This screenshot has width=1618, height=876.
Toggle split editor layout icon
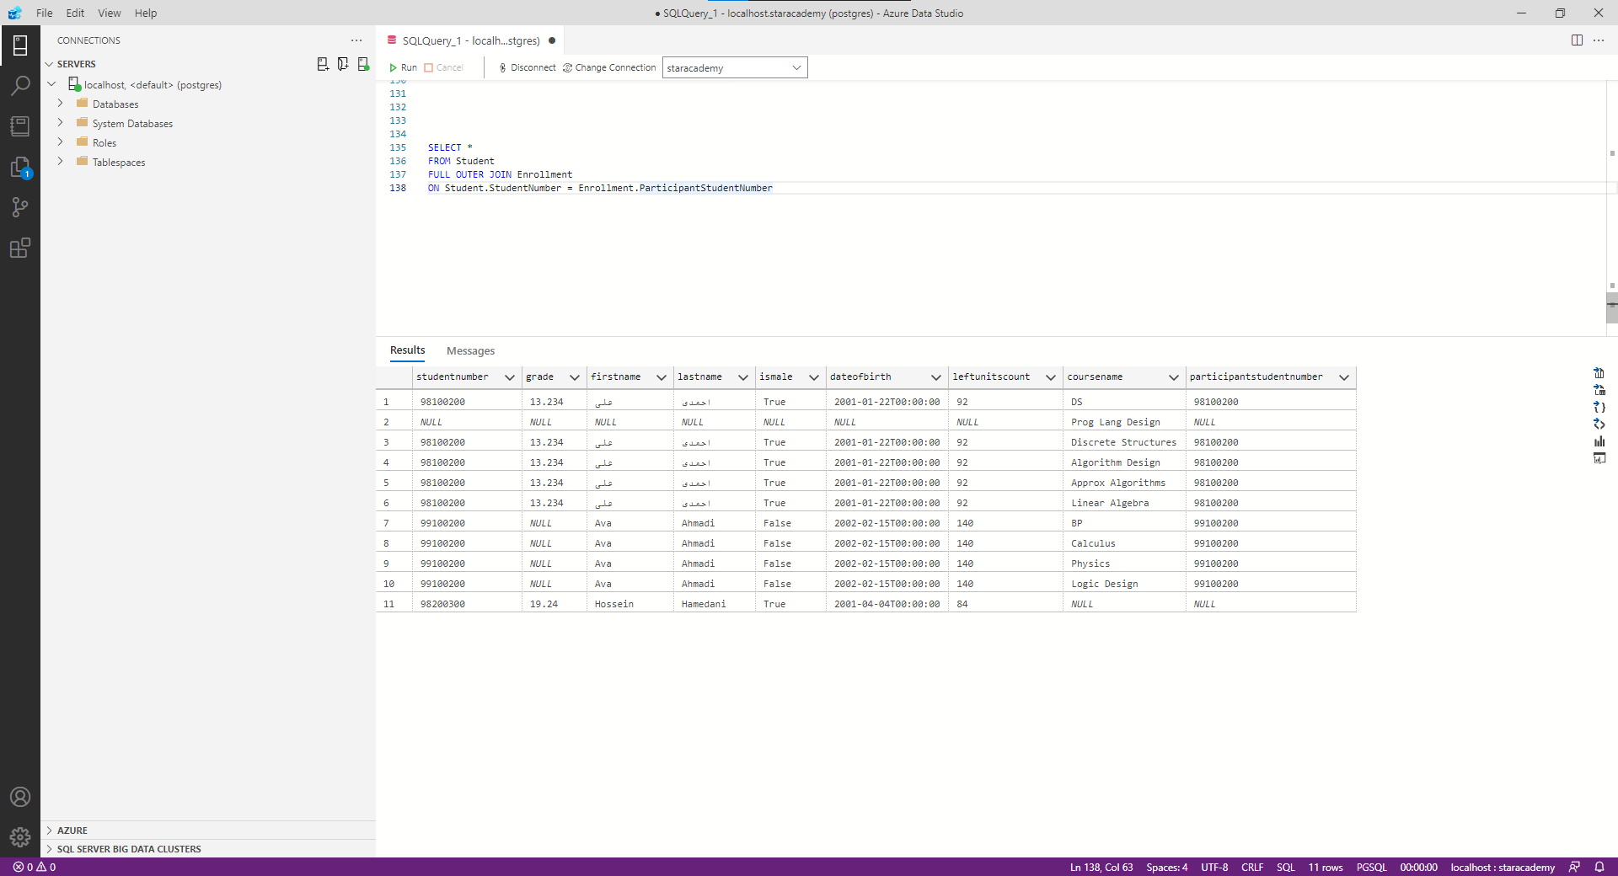tap(1577, 40)
